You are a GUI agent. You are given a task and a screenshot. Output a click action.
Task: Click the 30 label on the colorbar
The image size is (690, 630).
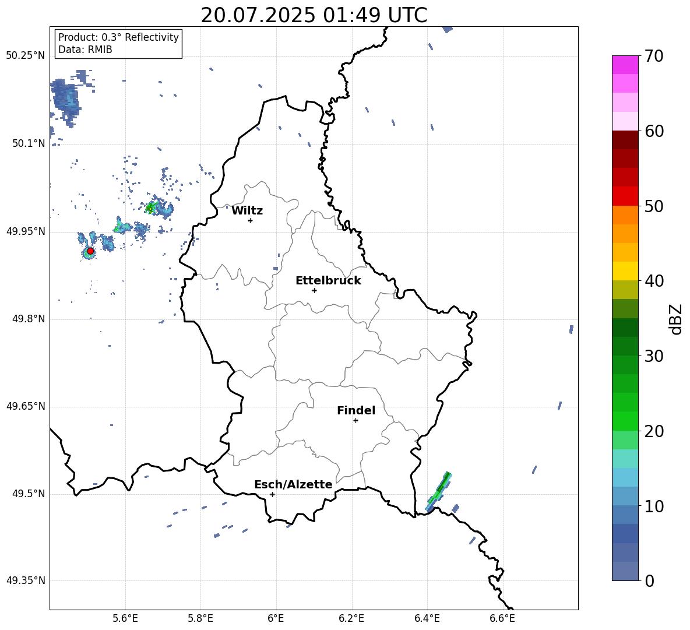[654, 356]
